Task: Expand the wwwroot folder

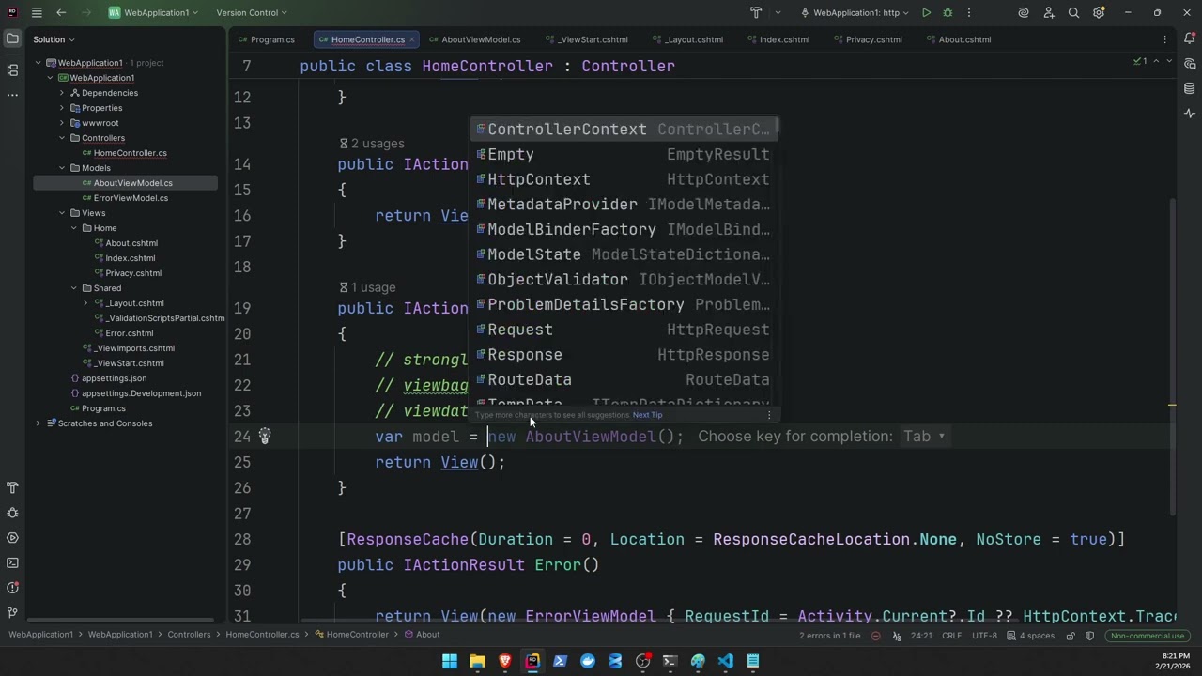Action: click(62, 123)
